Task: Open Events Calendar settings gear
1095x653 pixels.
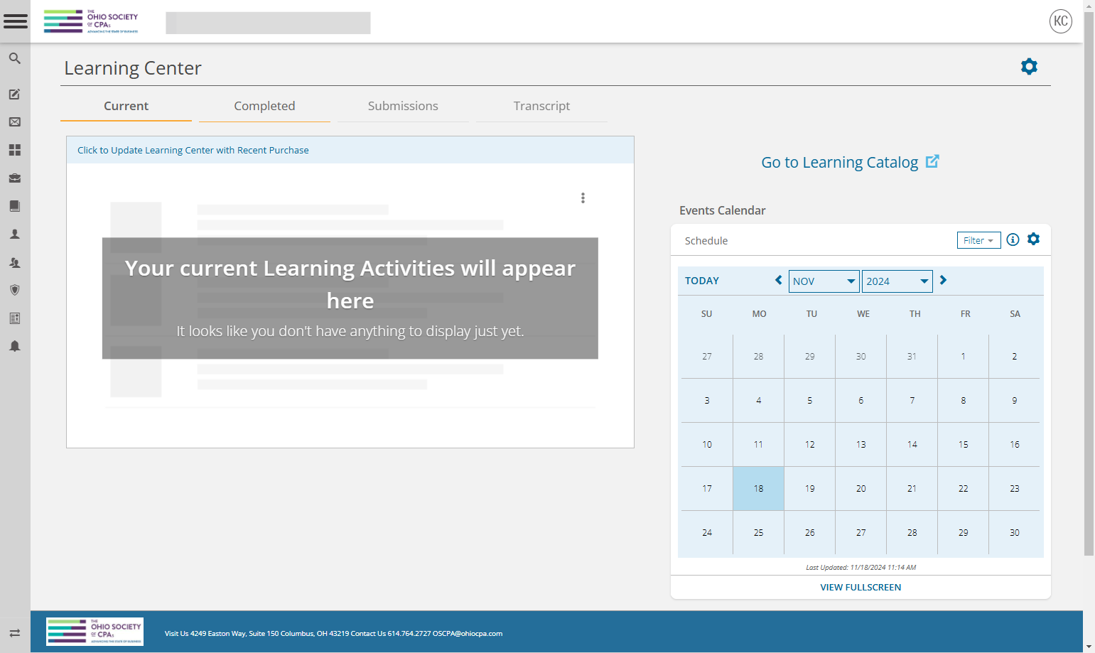Action: [1034, 239]
